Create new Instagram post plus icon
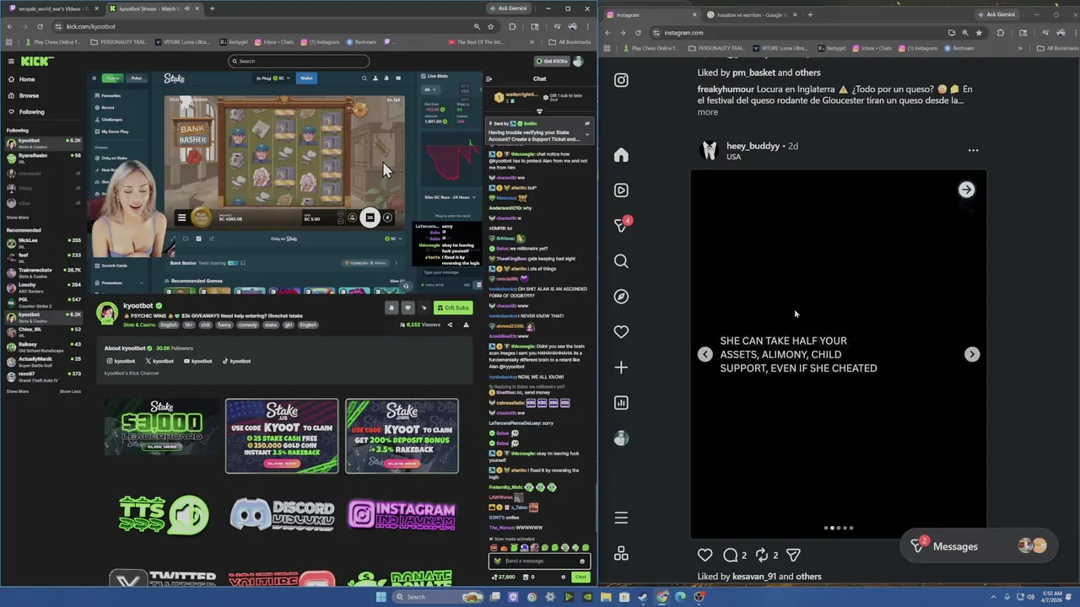 click(621, 368)
